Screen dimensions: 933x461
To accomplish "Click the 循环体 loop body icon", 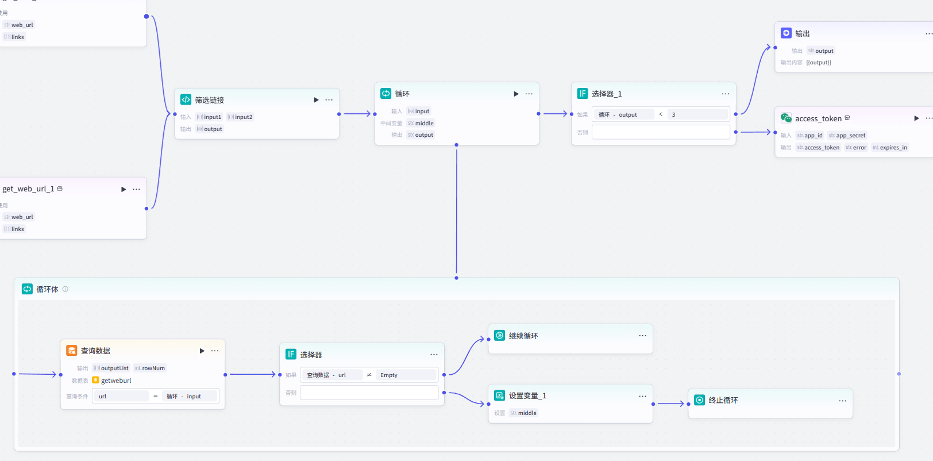I will (x=27, y=289).
